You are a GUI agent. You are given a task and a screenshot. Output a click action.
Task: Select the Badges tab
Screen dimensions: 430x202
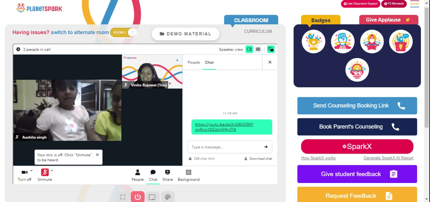(x=321, y=20)
